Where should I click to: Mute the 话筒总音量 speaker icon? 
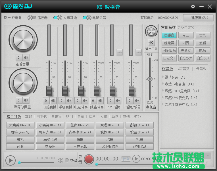click(x=26, y=100)
